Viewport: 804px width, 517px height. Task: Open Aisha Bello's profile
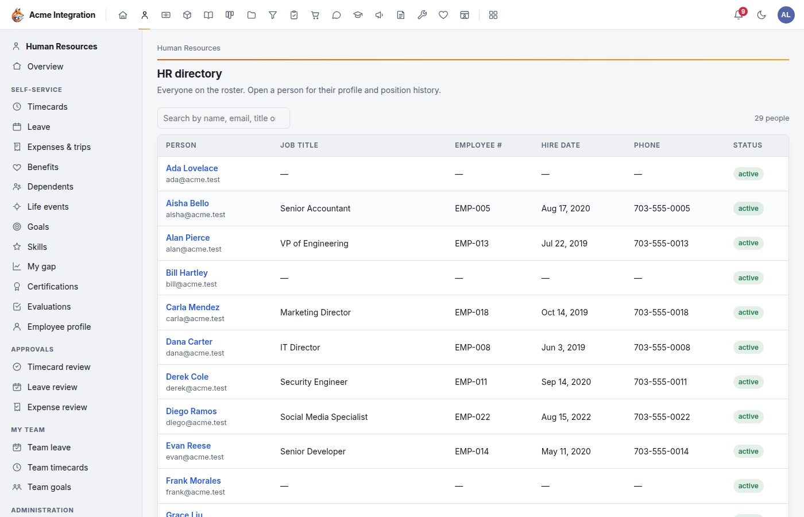187,203
